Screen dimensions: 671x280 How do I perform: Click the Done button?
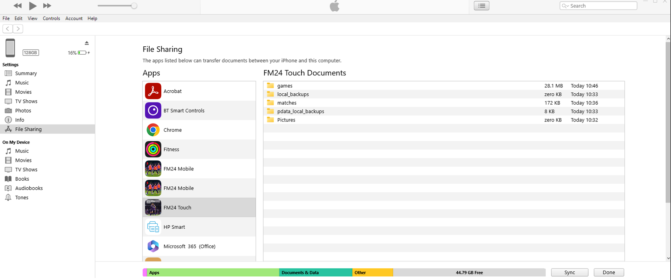pos(608,272)
